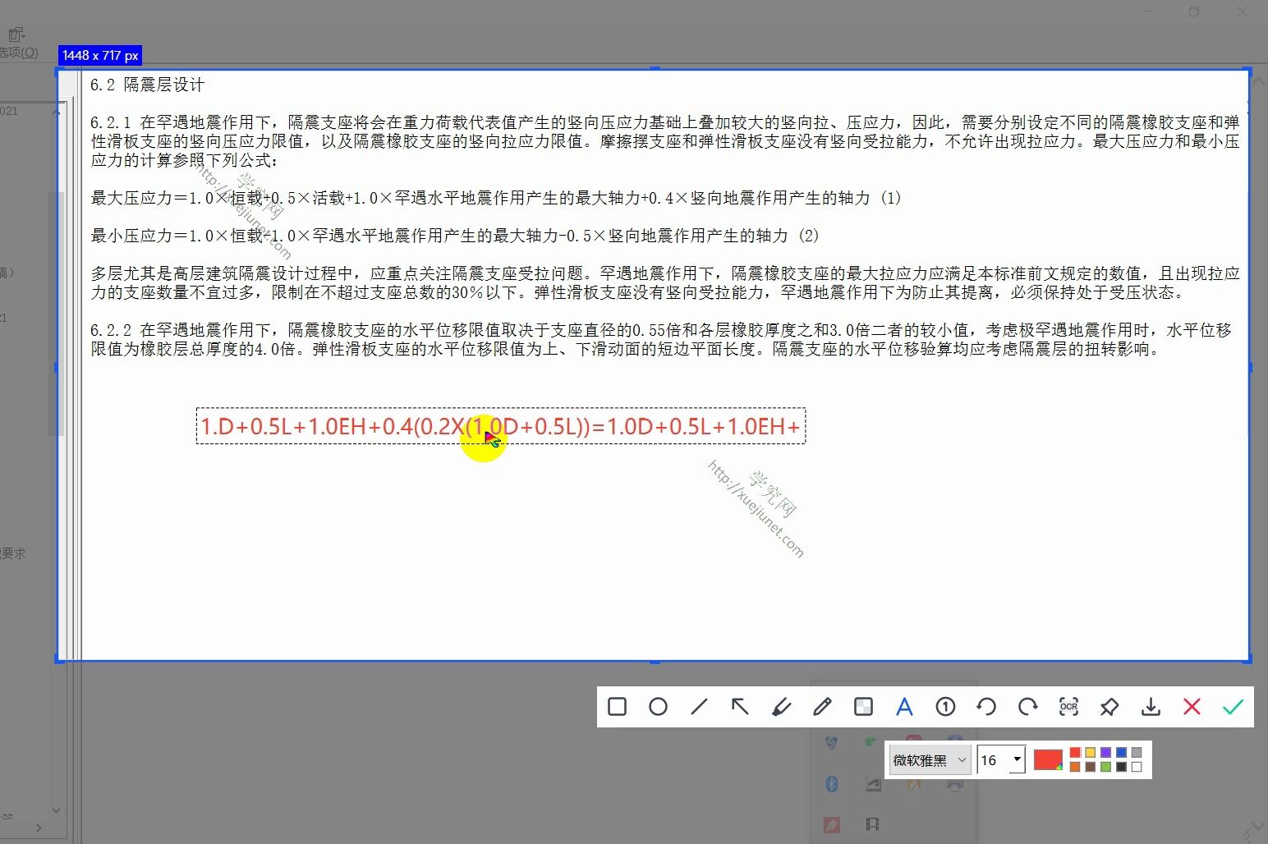
Task: Choose the green color swatch
Action: tap(1105, 767)
